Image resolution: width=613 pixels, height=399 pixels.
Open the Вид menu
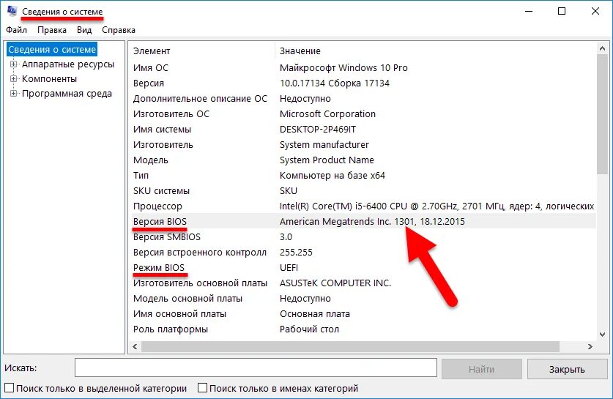(84, 30)
